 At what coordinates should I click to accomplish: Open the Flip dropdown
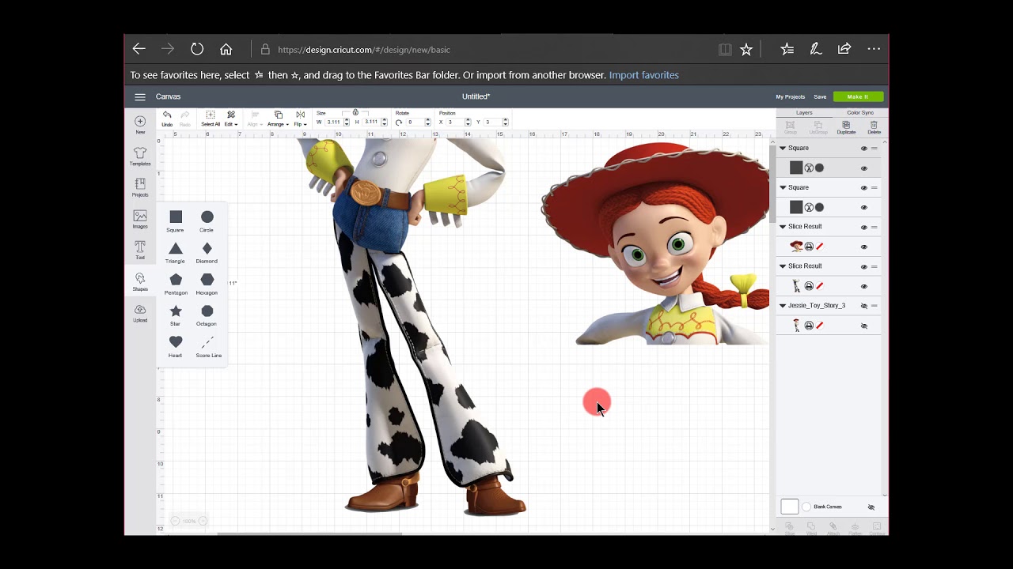coord(300,119)
